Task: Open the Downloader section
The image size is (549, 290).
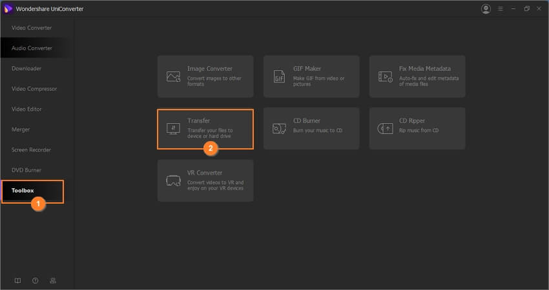Action: [x=26, y=68]
